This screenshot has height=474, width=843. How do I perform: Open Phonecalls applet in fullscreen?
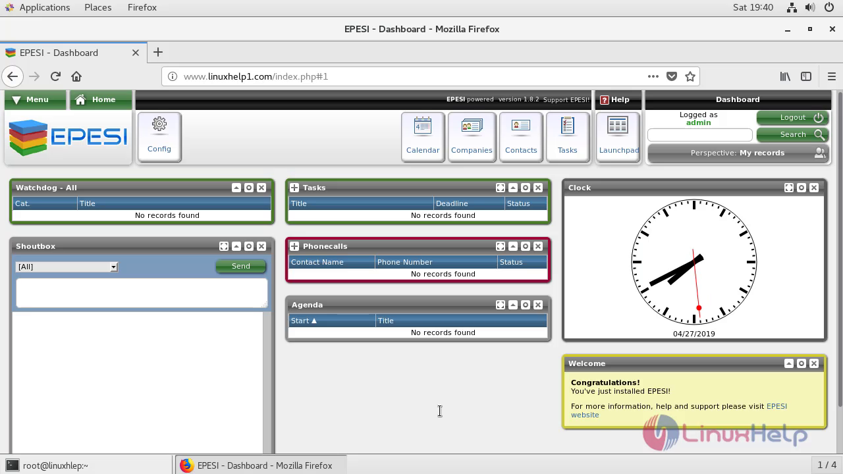[x=501, y=246]
